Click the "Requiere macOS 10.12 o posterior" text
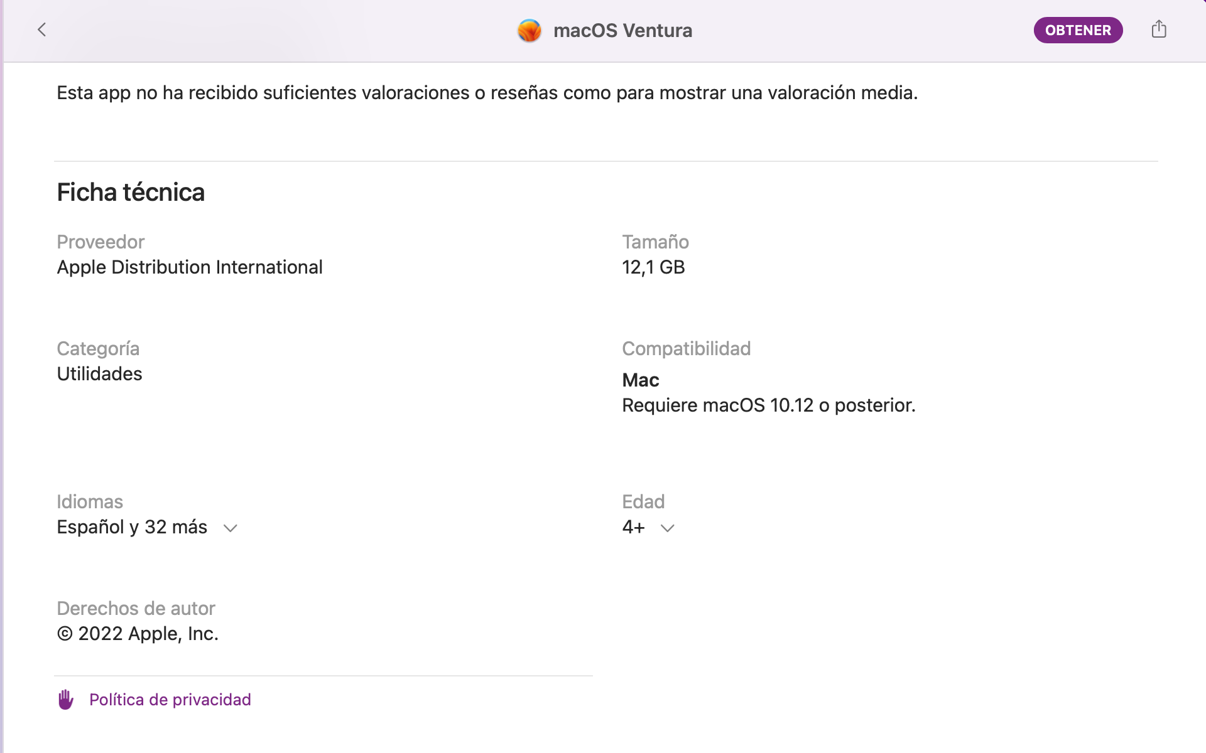 pos(768,405)
